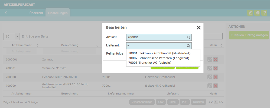Click the search magnifier in Artikel field
Screen dimensions: 270x108
pos(188,37)
